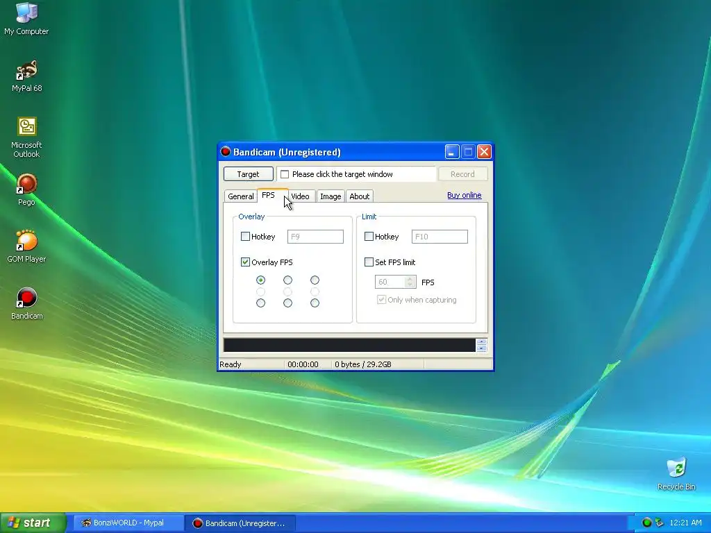
Task: Uncheck the Overlay FPS checkbox
Action: 245,262
